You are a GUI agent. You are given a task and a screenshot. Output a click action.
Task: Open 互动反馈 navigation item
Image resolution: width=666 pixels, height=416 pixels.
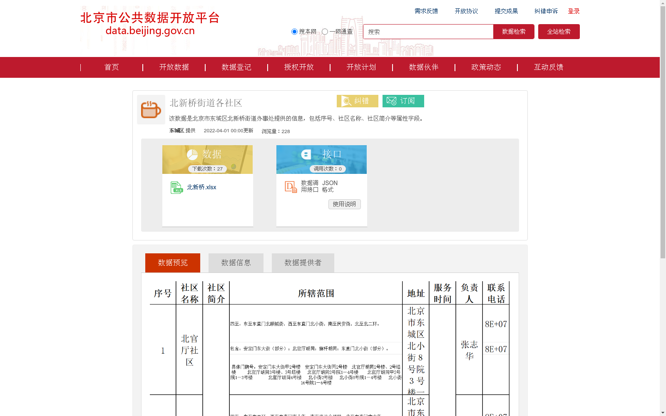(549, 67)
